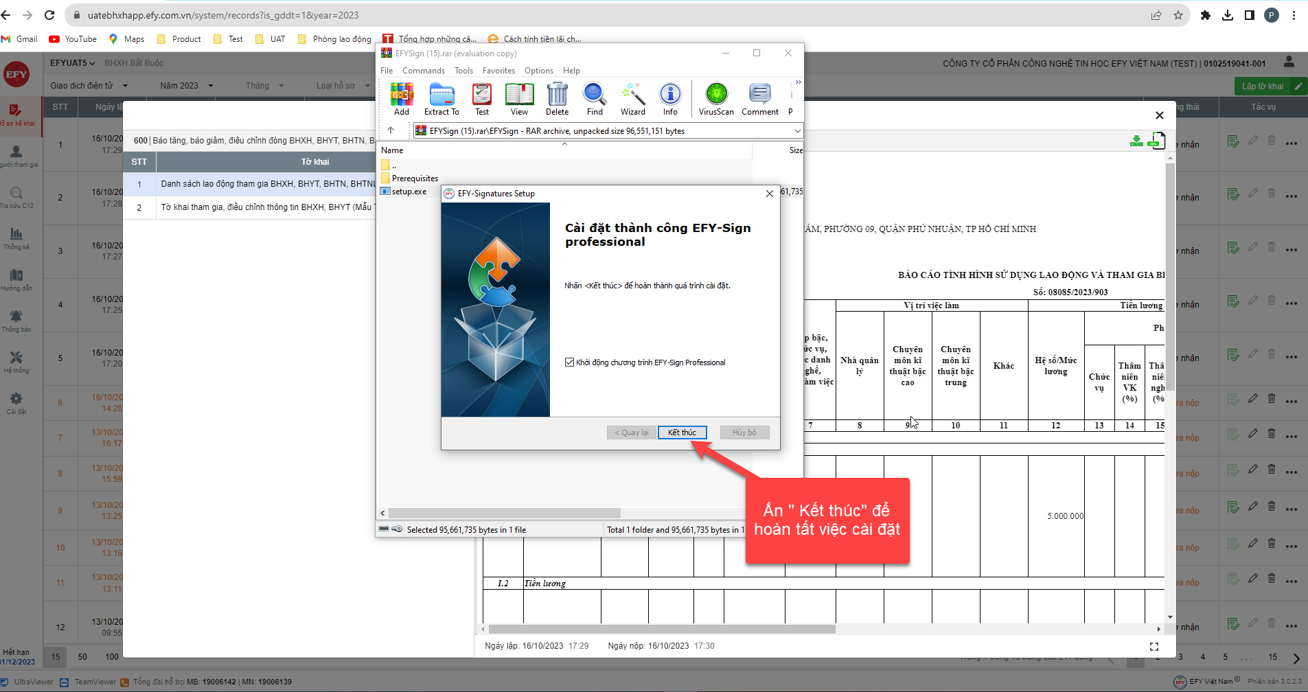The width and height of the screenshot is (1308, 692).
Task: Open the Prerequisites folder
Action: point(414,178)
